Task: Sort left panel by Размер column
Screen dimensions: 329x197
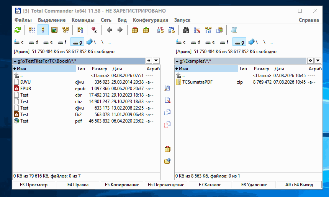Action: pos(100,69)
